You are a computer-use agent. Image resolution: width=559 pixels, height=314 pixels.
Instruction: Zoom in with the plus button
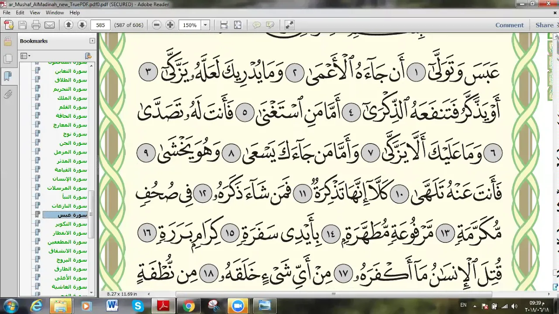click(x=170, y=25)
